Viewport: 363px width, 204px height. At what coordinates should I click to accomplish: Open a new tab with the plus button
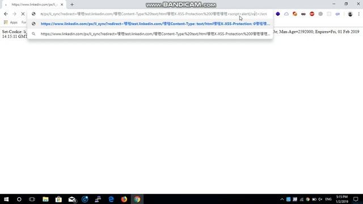pyautogui.click(x=72, y=5)
